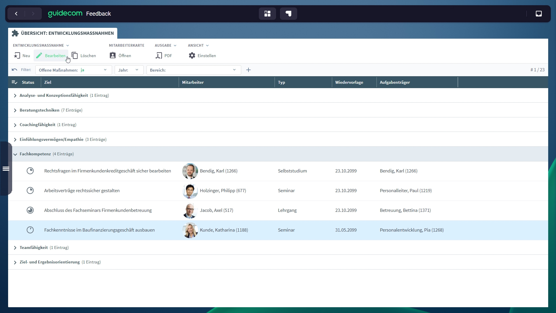This screenshot has height=313, width=556.
Task: Click the paragraph mark icon in top bar
Action: pyautogui.click(x=288, y=14)
